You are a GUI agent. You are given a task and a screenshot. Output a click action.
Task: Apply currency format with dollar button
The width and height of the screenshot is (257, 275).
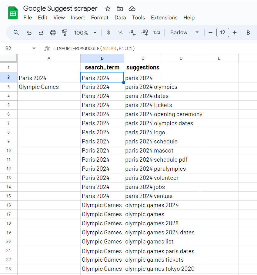coord(108,32)
